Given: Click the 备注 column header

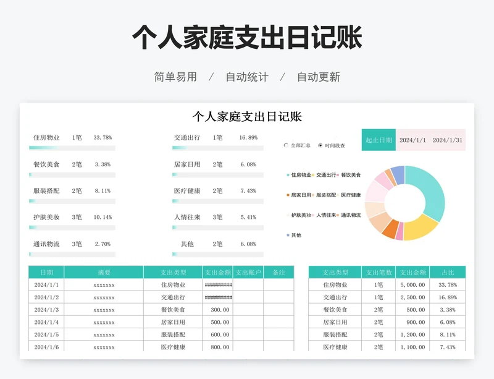Looking at the screenshot, I should (279, 272).
